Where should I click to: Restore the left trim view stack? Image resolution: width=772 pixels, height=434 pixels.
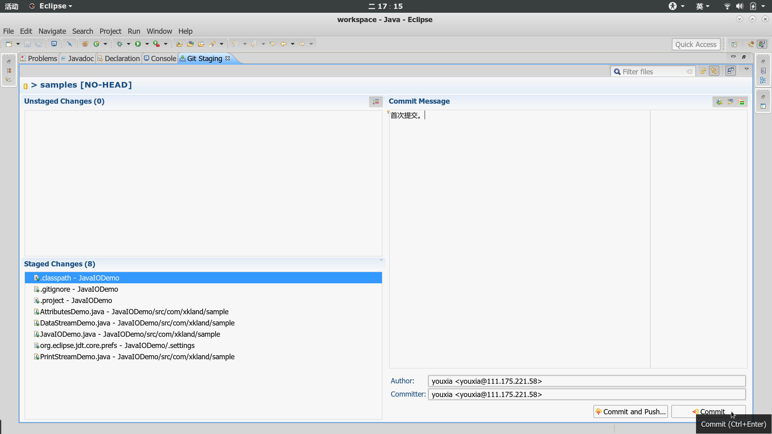click(x=9, y=61)
